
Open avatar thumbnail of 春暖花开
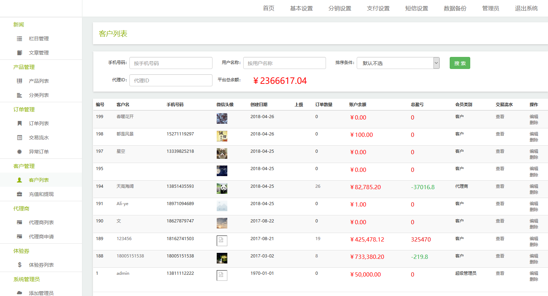(222, 118)
